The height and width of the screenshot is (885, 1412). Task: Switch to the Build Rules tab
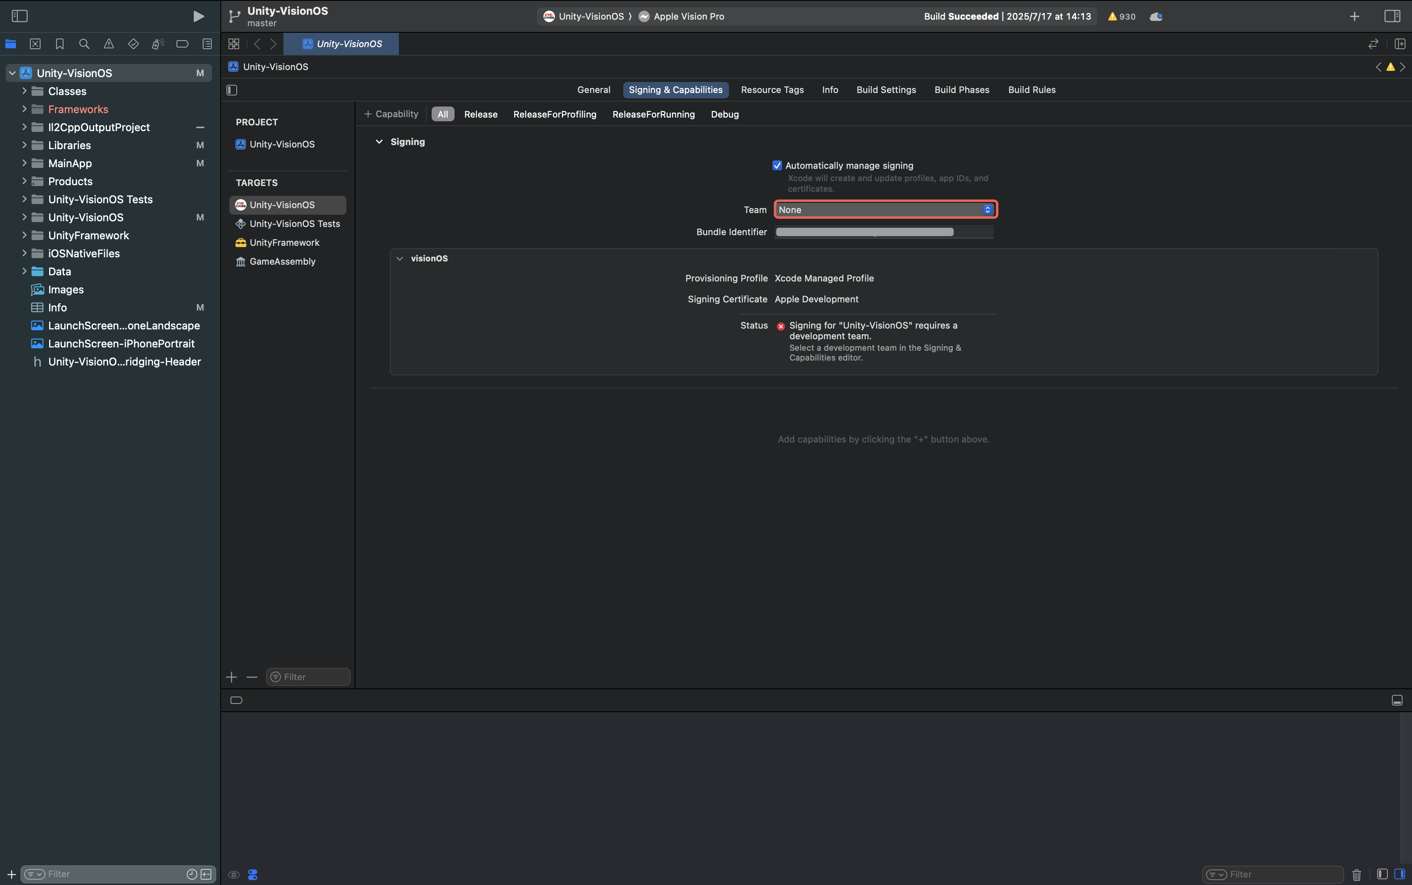pos(1032,90)
